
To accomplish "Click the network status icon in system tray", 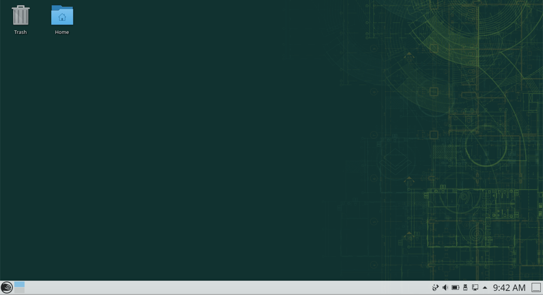I will click(435, 287).
